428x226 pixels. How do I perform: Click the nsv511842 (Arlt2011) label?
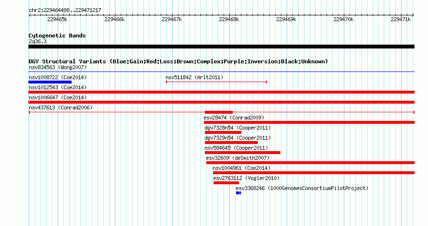click(194, 77)
